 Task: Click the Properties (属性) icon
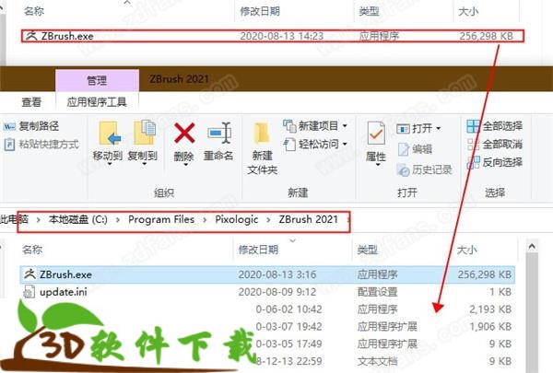[x=376, y=134]
